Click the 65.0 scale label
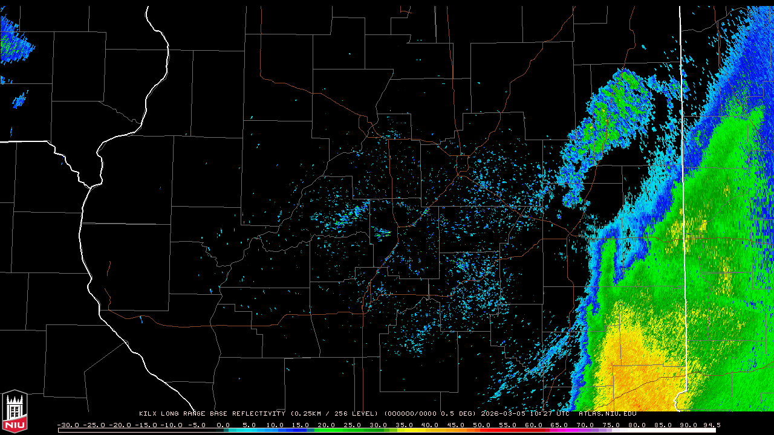774x435 pixels. [560, 425]
